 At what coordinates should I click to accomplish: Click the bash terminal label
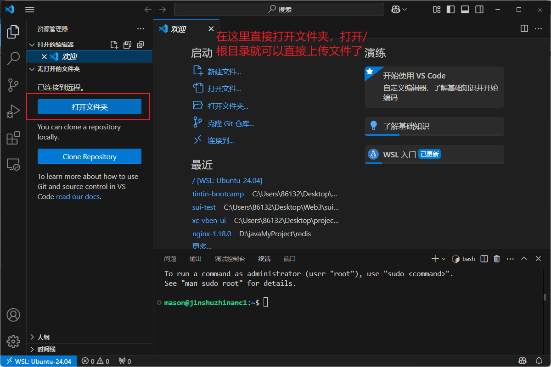(464, 259)
